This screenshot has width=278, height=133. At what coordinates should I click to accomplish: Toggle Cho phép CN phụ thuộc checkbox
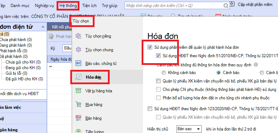coord(158,89)
